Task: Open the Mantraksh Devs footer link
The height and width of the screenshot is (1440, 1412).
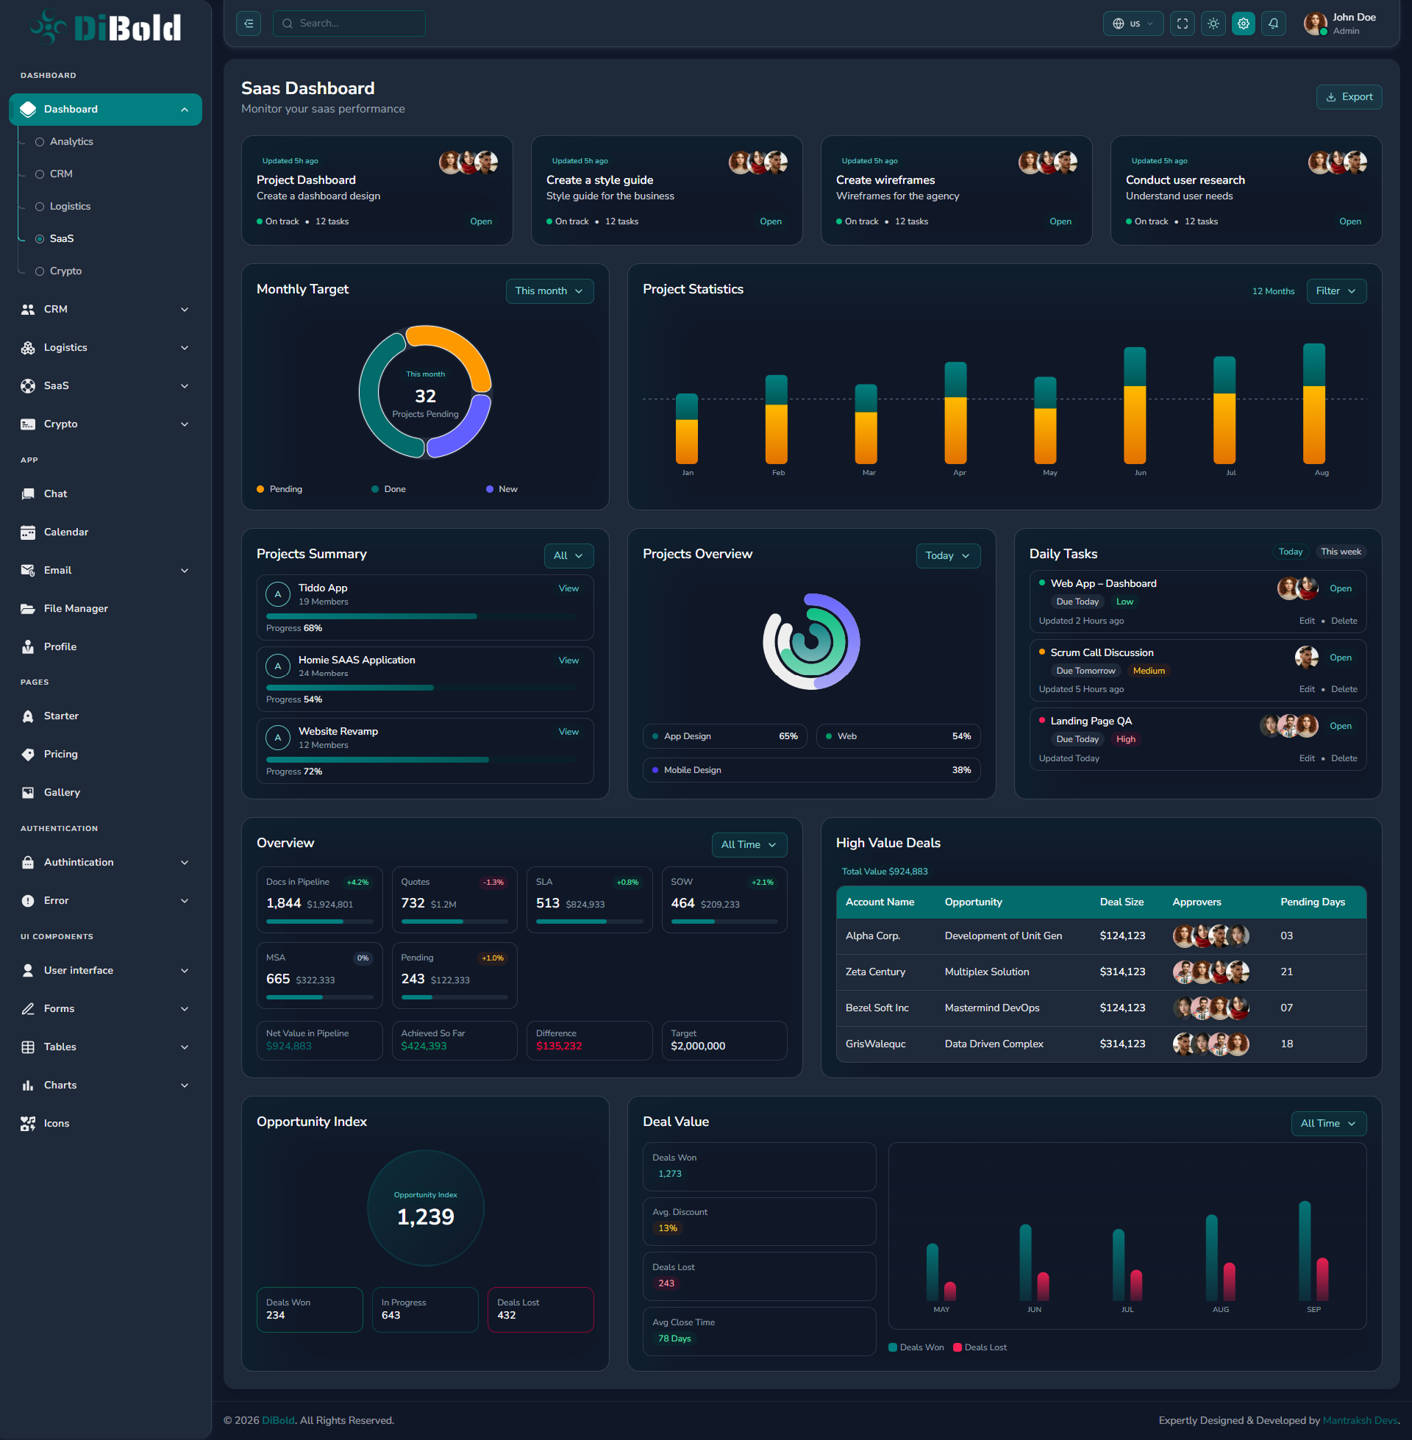Action: [1359, 1421]
